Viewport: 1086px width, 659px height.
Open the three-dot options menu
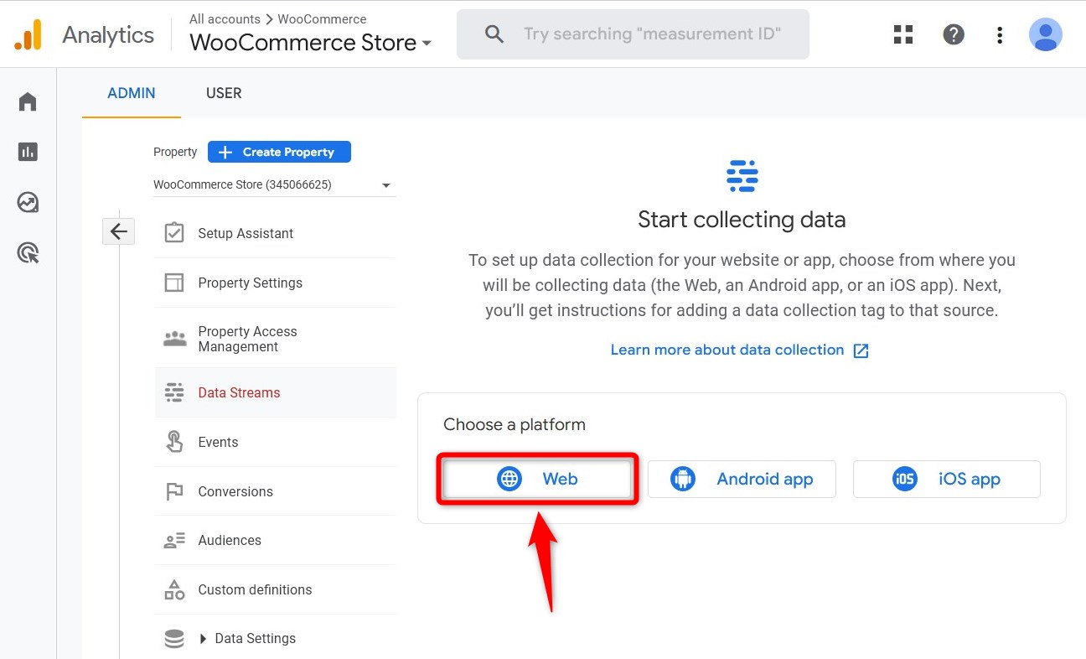click(999, 34)
